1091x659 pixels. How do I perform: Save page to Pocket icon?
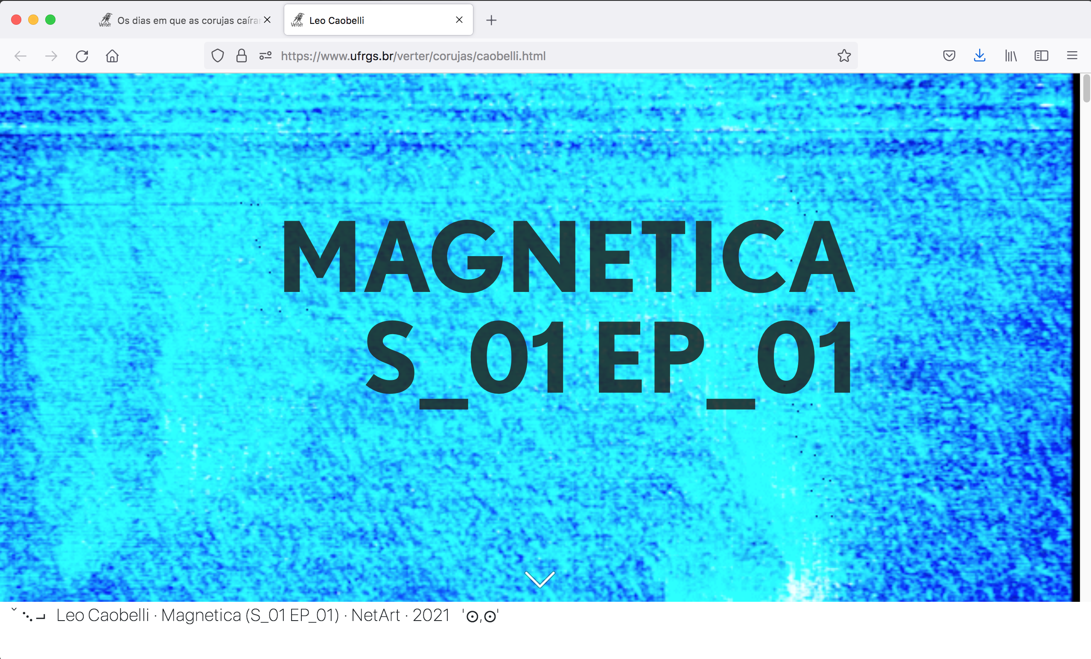(x=949, y=56)
